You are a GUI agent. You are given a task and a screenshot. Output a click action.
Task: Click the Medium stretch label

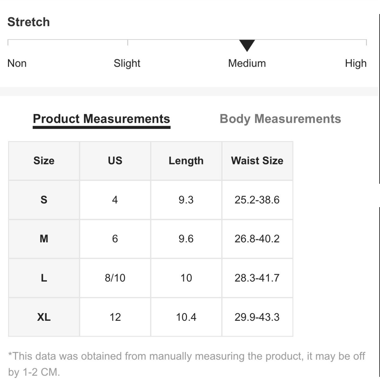(247, 63)
